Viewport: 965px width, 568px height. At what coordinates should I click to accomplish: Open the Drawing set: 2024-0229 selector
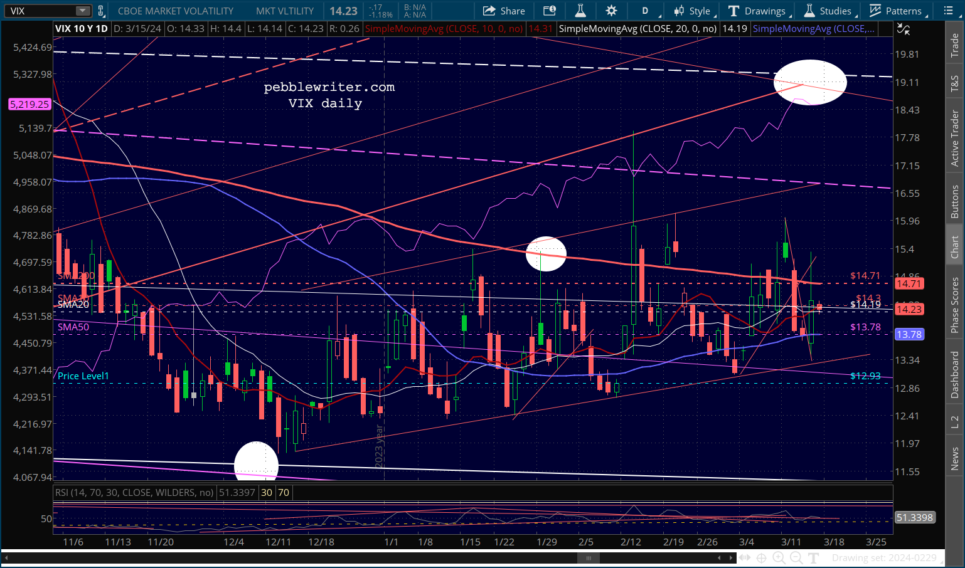click(884, 558)
